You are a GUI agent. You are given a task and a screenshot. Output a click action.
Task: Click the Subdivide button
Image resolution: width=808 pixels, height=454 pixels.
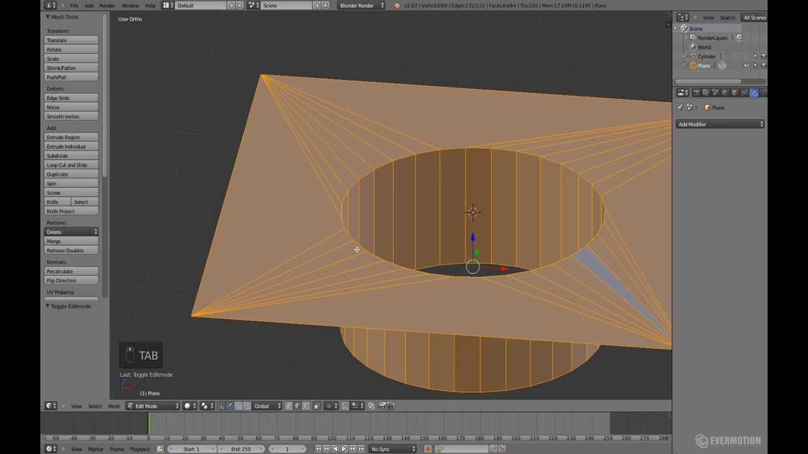[x=71, y=156]
